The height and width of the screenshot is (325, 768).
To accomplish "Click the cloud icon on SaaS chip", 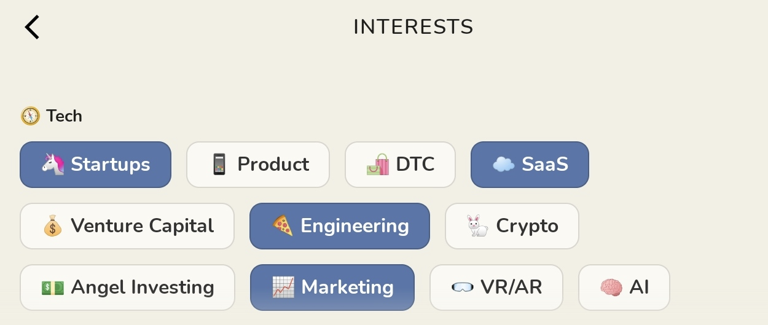I will [503, 165].
